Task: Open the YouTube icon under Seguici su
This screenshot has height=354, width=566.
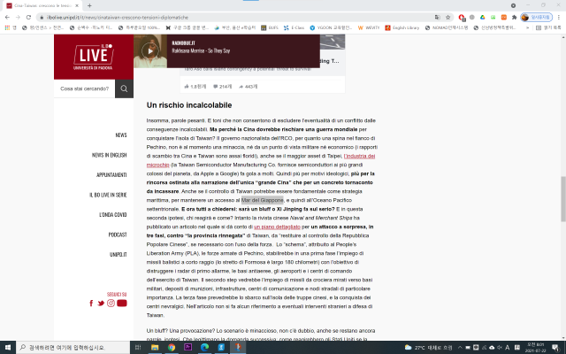Action: coord(123,304)
